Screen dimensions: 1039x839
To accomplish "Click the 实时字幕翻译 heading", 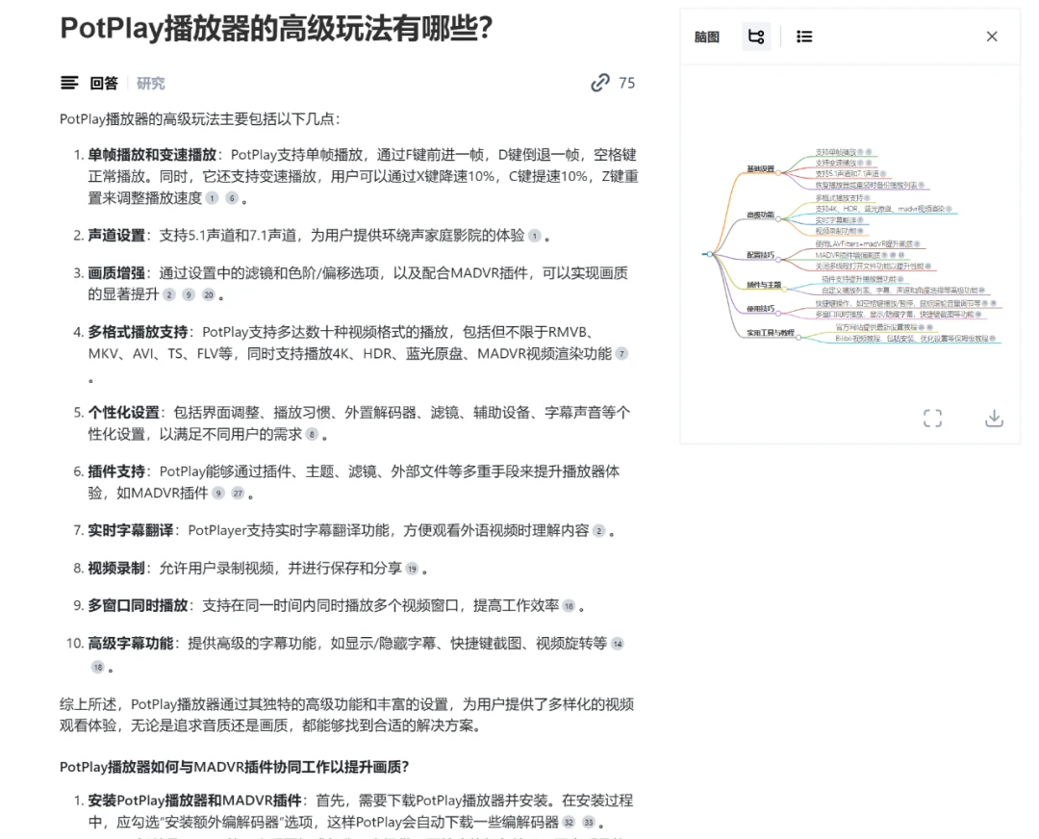I will pos(131,531).
